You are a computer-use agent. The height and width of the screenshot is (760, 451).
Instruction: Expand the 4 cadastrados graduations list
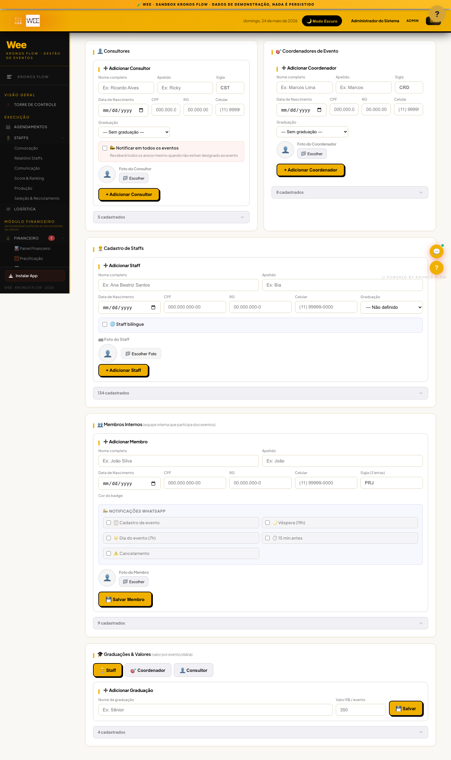(261, 732)
